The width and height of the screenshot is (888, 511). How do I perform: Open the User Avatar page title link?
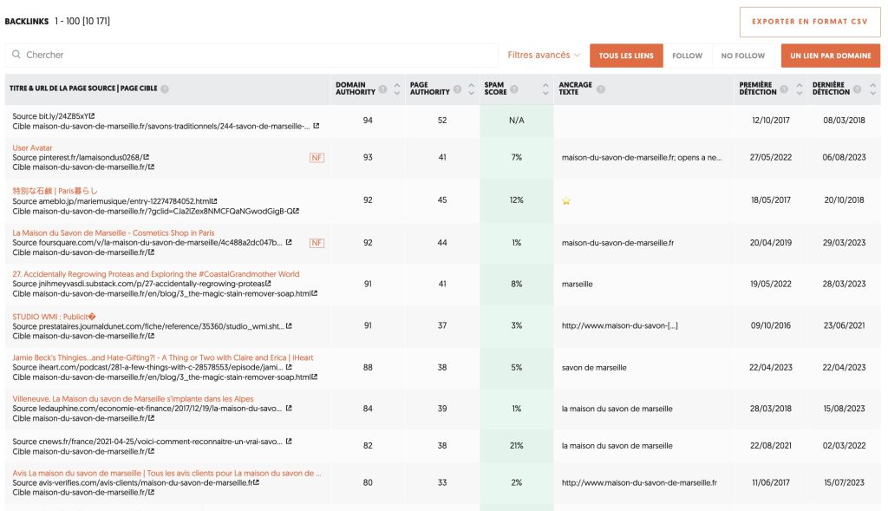coord(32,147)
